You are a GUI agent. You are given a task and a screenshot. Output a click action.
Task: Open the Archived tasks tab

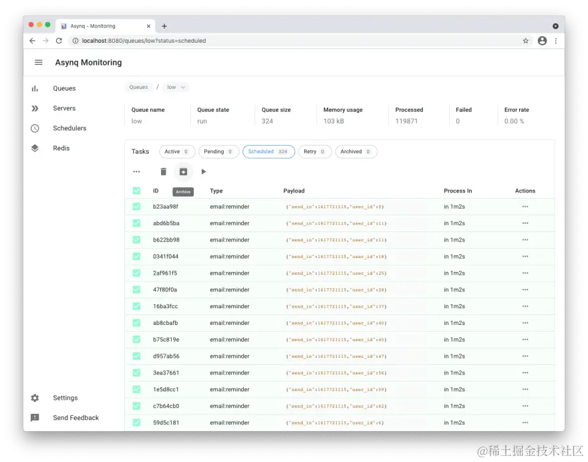click(x=355, y=151)
